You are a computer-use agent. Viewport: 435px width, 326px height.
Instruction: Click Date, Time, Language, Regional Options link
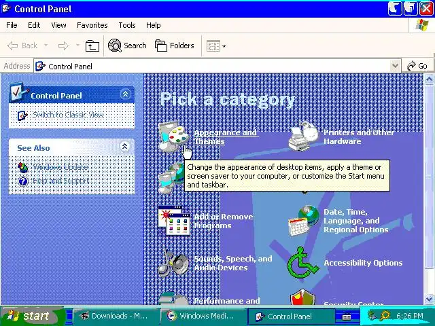point(355,221)
